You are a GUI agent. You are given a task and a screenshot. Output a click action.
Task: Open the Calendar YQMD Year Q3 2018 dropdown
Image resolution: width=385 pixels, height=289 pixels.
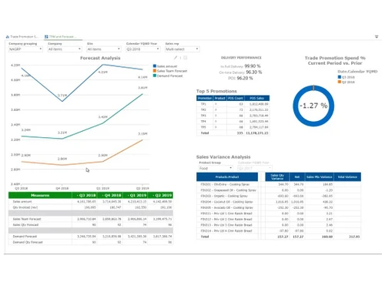tap(143, 49)
